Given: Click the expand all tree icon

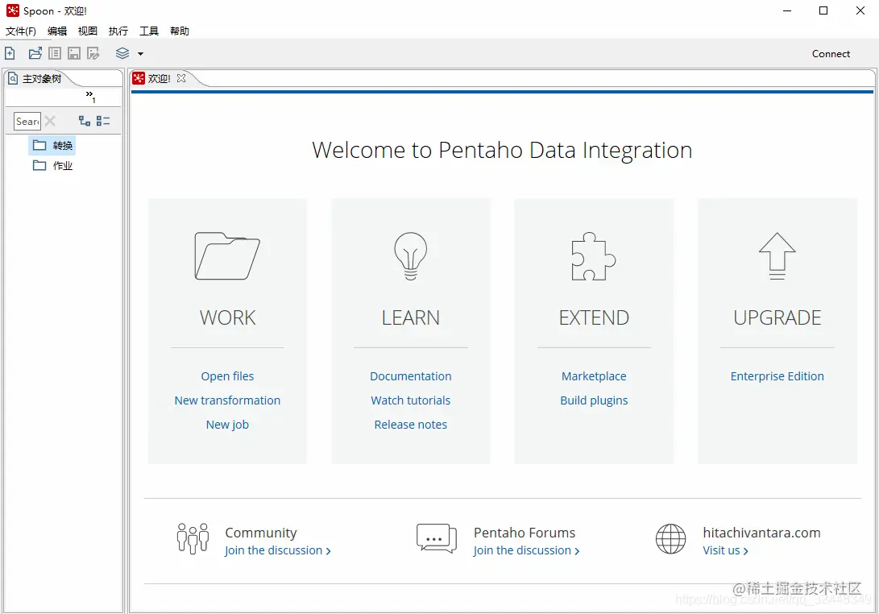Looking at the screenshot, I should coord(84,121).
